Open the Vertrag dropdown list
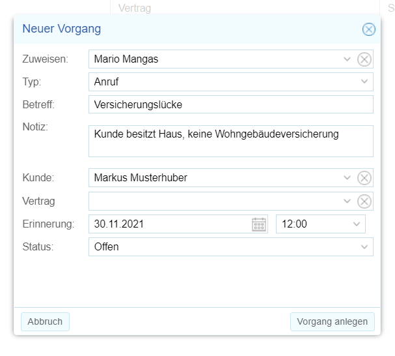Viewport: 395px width, 356px height. click(x=347, y=201)
